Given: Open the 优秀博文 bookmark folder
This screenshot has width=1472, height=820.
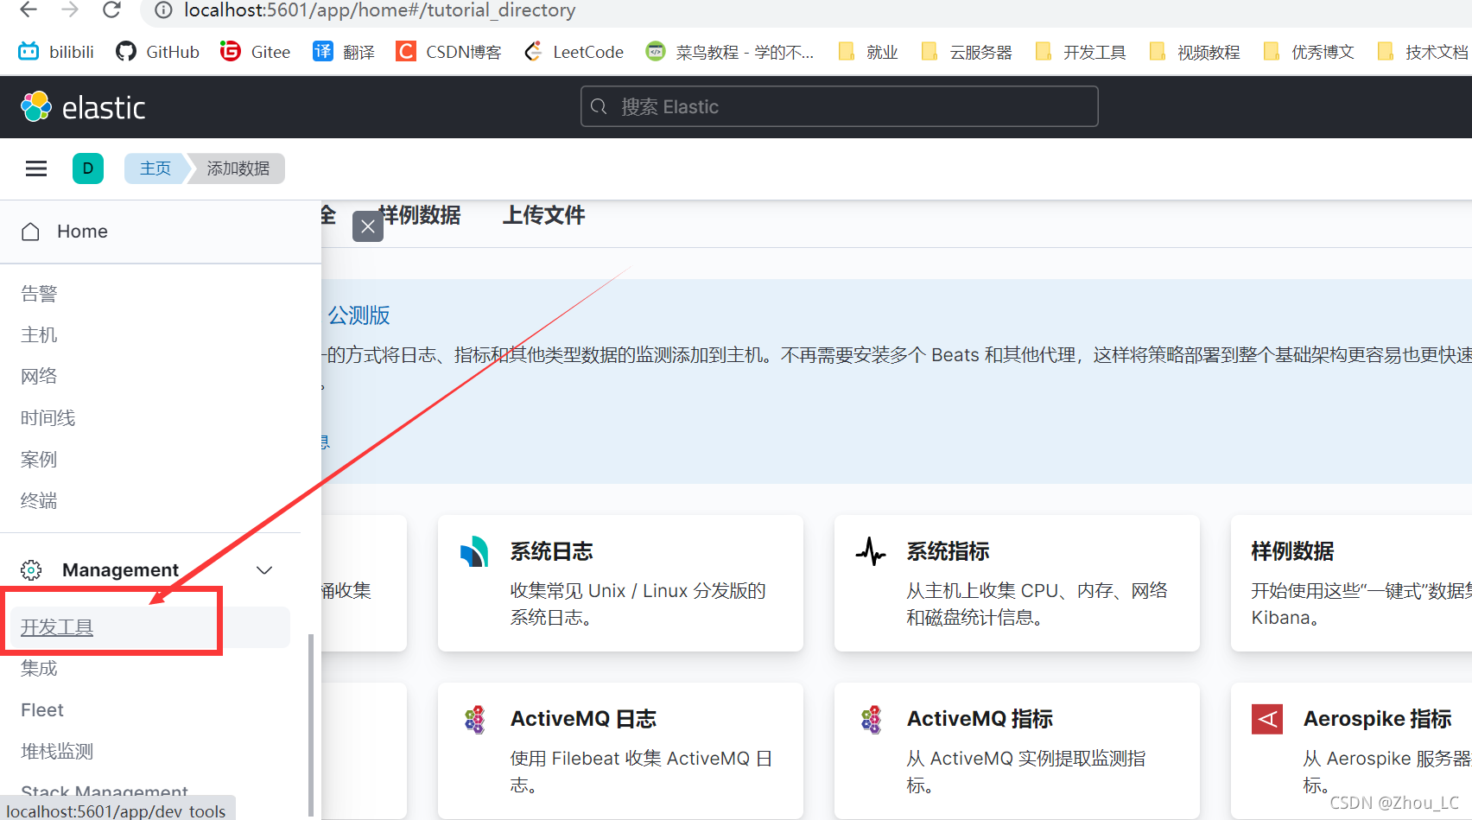Looking at the screenshot, I should coord(1309,52).
